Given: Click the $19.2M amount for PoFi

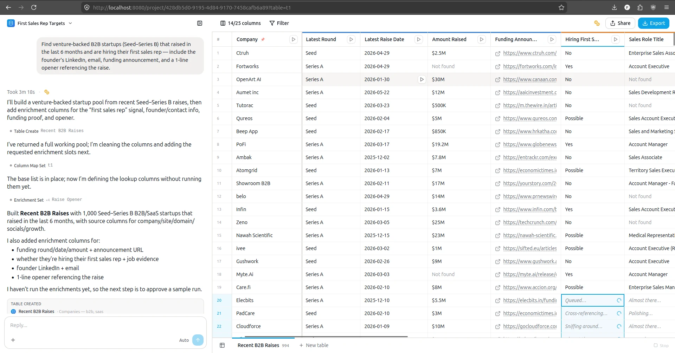Looking at the screenshot, I should [x=459, y=144].
